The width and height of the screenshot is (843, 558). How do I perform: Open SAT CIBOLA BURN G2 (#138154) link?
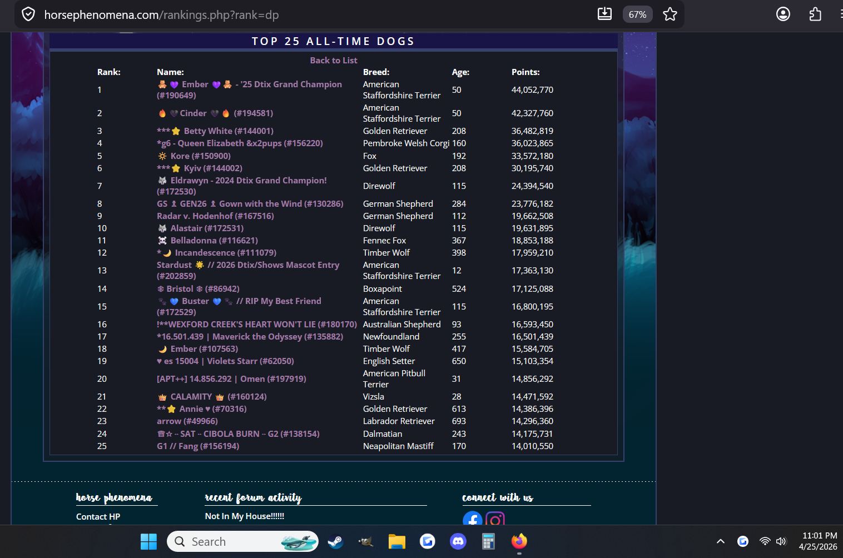(x=238, y=434)
